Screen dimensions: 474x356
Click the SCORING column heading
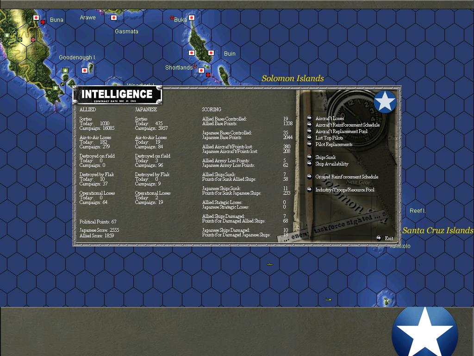[212, 109]
